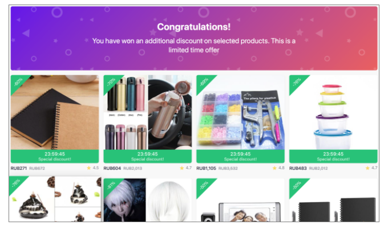Open the snap button pliers kit image
This screenshot has height=229, width=388.
click(x=240, y=112)
